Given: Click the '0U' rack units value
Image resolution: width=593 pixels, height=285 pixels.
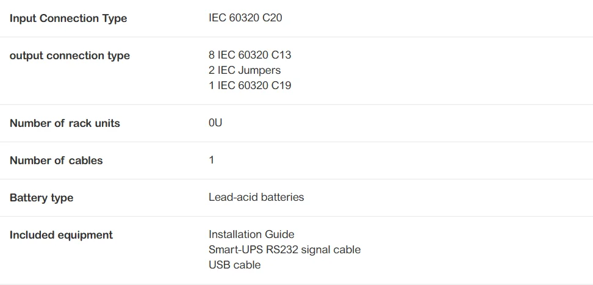Looking at the screenshot, I should point(215,123).
